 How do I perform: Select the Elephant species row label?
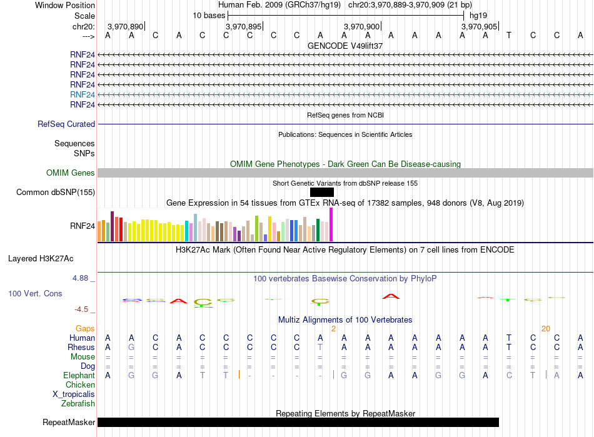click(x=79, y=376)
